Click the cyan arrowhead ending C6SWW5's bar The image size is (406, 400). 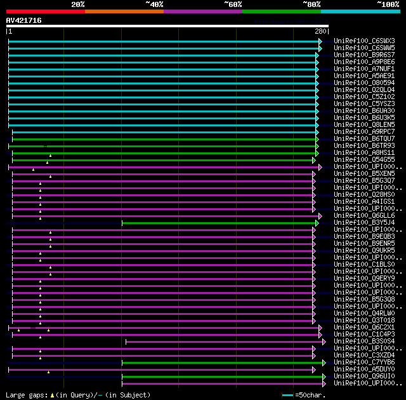pyautogui.click(x=320, y=48)
